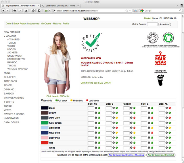The height and width of the screenshot is (163, 184).
Task: Click the Baby Pink color swatch
Action: click(45, 138)
